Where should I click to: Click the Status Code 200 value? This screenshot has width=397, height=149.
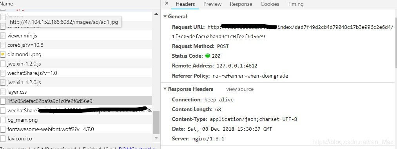tap(216, 56)
